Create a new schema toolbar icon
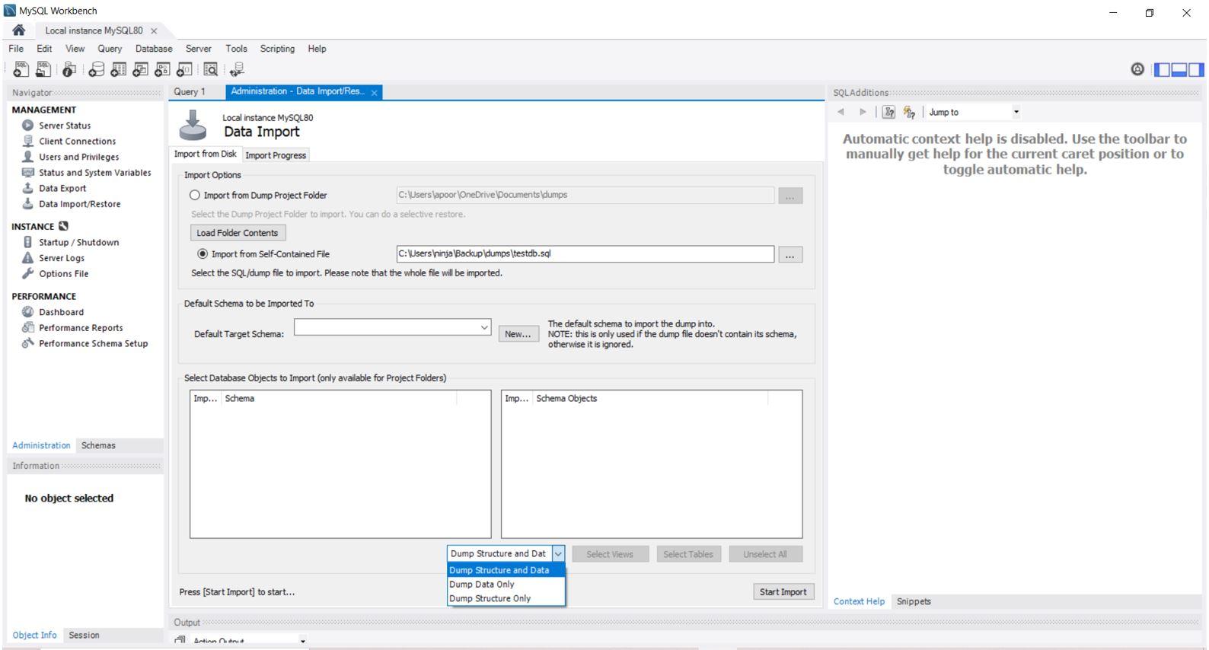 point(96,69)
